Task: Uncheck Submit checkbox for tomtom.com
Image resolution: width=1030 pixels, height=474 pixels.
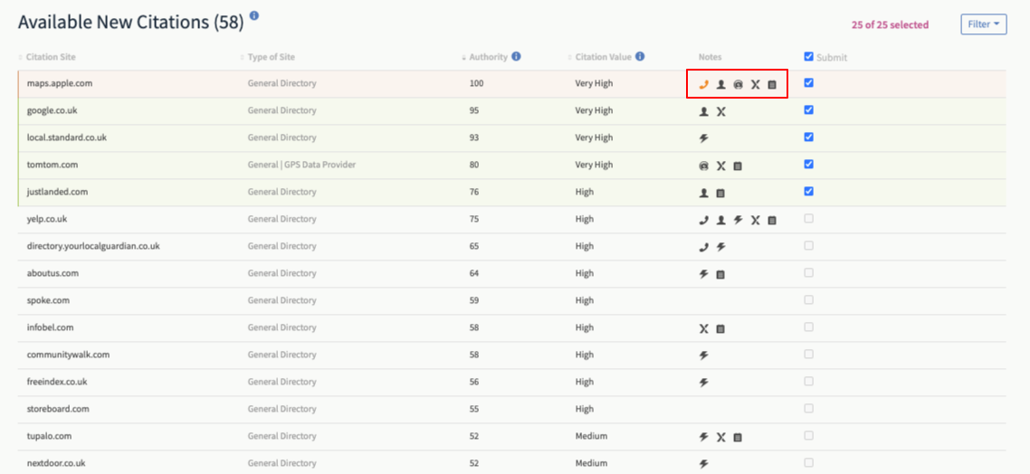Action: tap(808, 164)
